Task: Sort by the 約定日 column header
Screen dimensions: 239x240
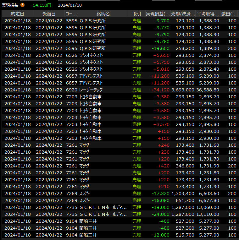Action: point(17,14)
